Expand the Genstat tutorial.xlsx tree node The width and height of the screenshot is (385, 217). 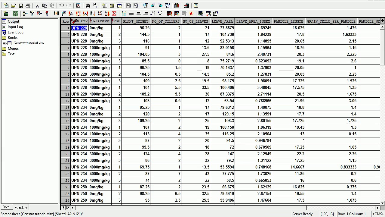[x=4, y=43]
